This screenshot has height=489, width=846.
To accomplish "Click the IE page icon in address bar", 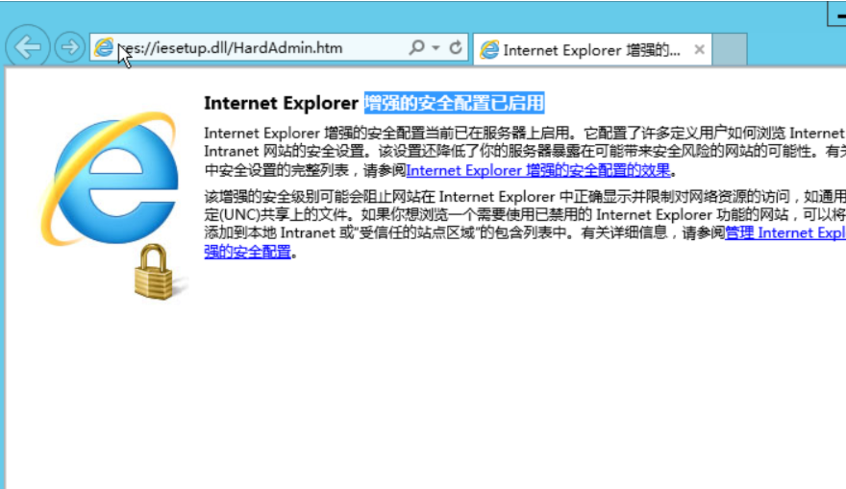I will coord(104,47).
